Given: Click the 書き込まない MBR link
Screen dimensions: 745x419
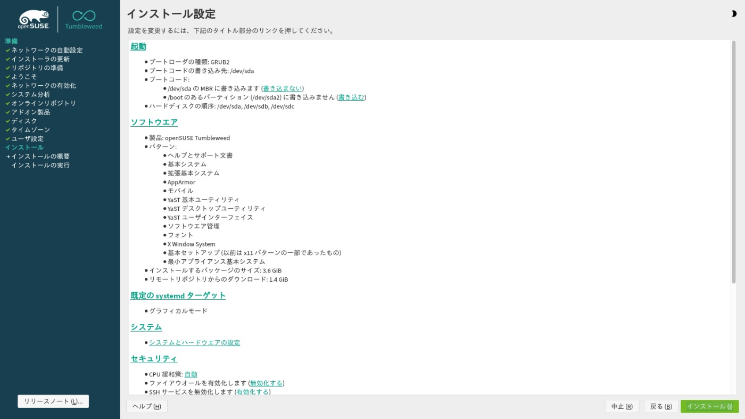Looking at the screenshot, I should (x=282, y=88).
